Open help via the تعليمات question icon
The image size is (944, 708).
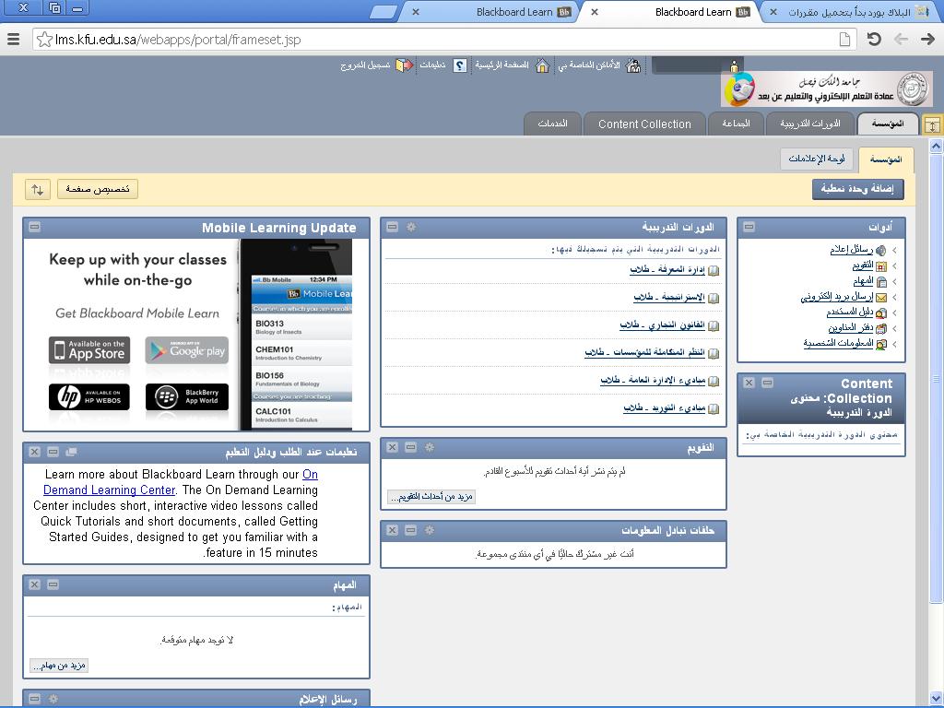tap(460, 65)
